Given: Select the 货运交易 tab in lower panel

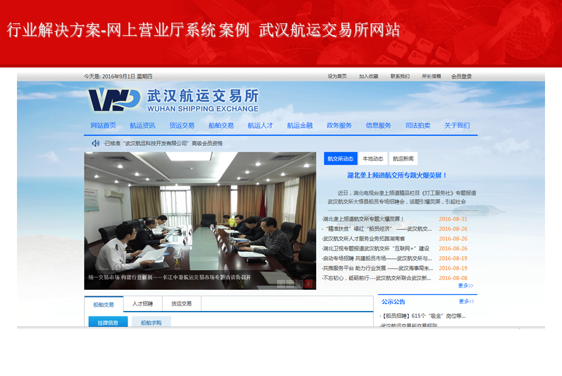Looking at the screenshot, I should click(181, 304).
